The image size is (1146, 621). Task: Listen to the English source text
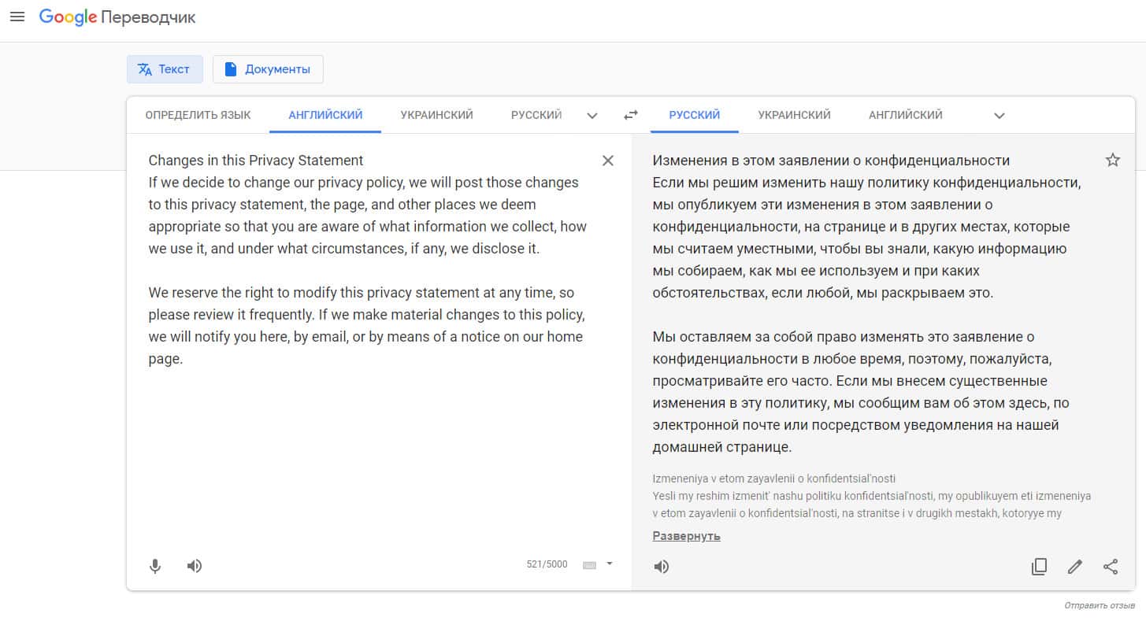195,566
